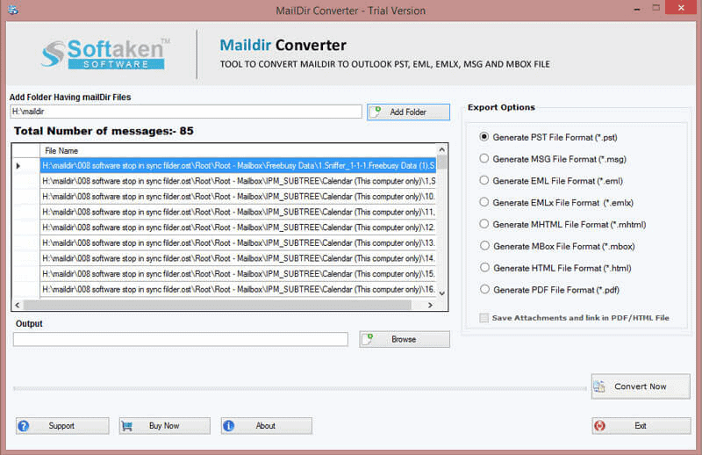702x455 pixels.
Task: Click the maildir folder path input field
Action: pyautogui.click(x=186, y=112)
